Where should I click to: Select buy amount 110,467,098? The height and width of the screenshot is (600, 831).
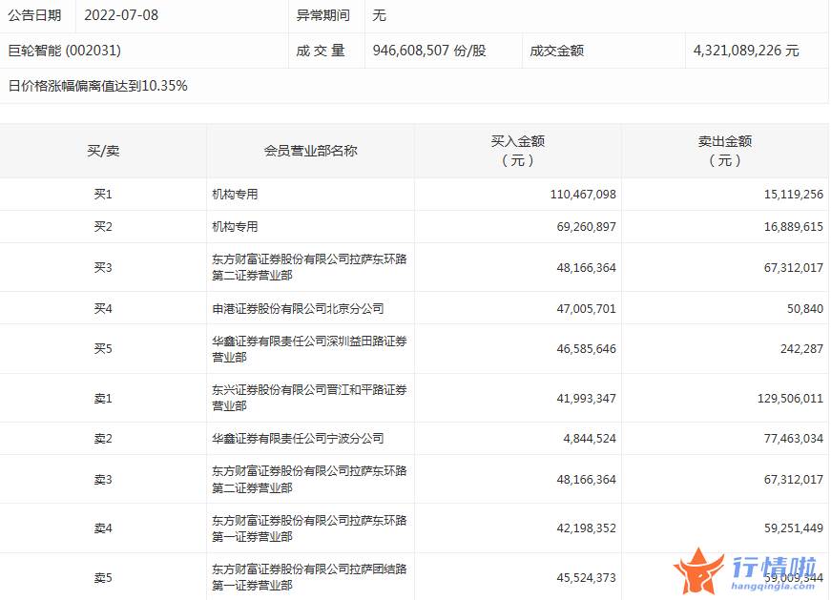point(583,195)
